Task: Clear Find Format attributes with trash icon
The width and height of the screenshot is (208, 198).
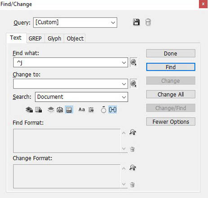Action: click(x=132, y=149)
